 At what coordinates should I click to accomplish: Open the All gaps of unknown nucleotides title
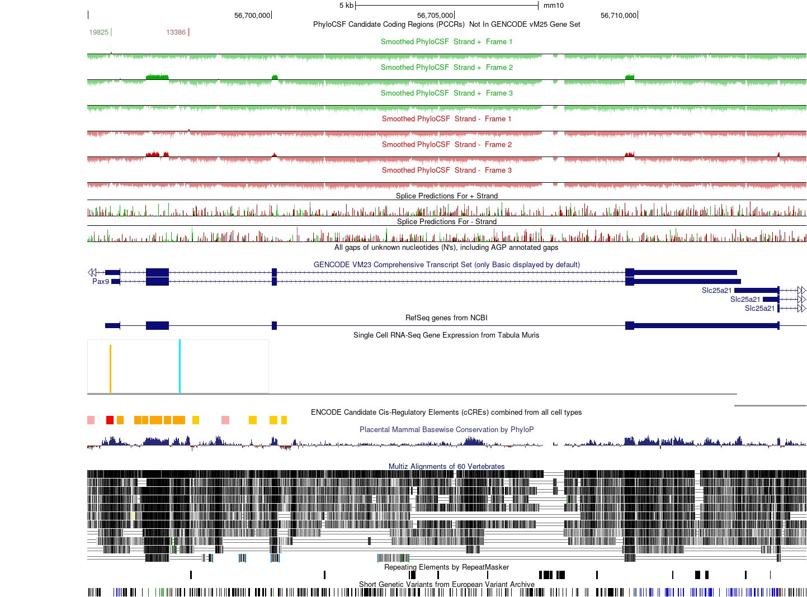pos(446,247)
